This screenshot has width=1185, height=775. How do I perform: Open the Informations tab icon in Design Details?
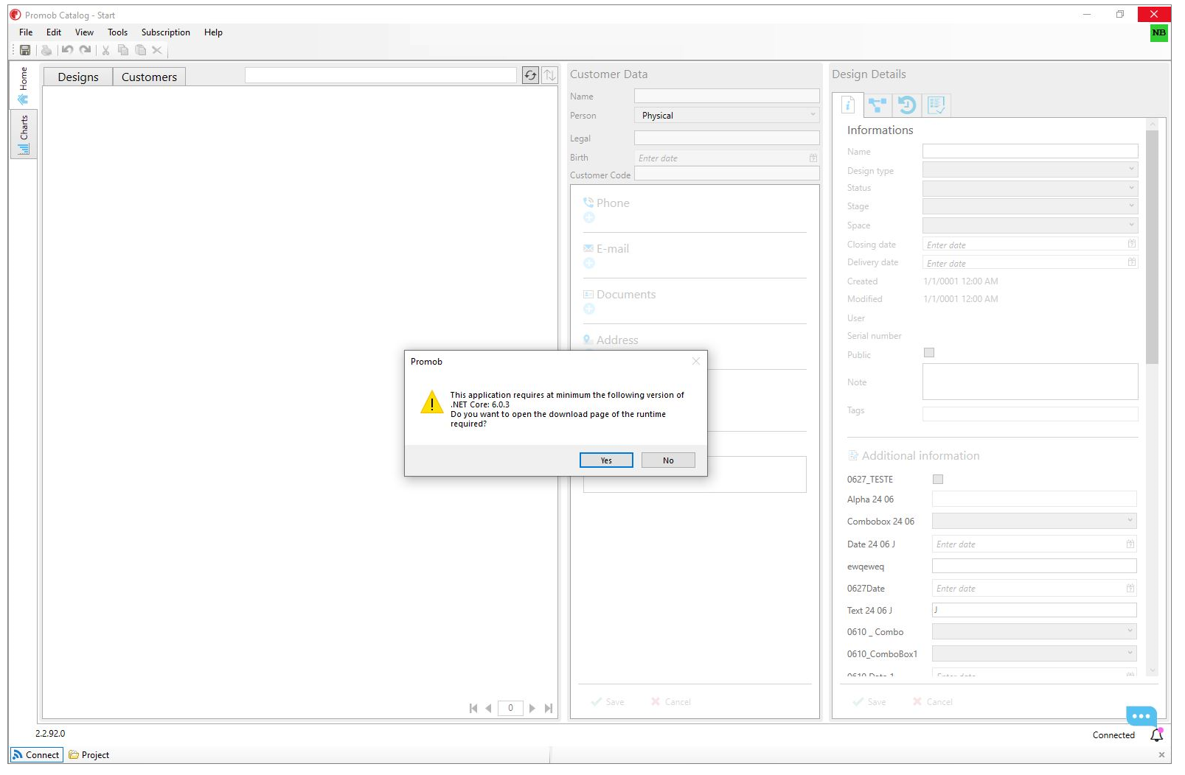[848, 105]
